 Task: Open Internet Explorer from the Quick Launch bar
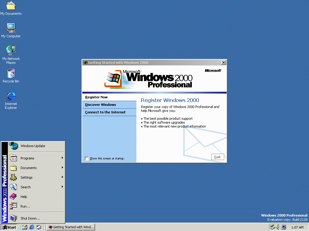(32, 227)
